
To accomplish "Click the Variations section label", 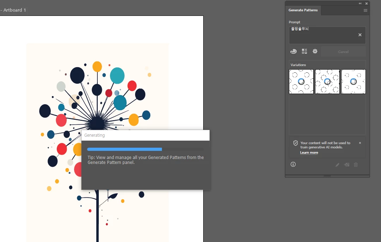I will (298, 65).
